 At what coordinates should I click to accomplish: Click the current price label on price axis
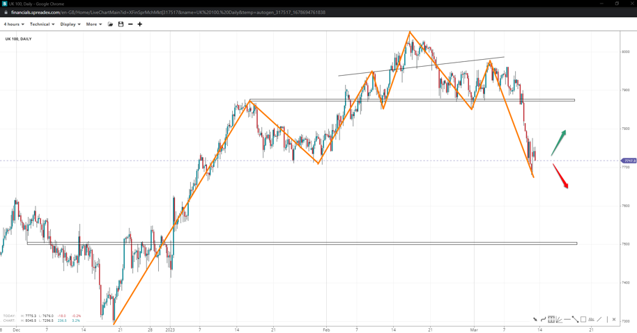pyautogui.click(x=629, y=161)
